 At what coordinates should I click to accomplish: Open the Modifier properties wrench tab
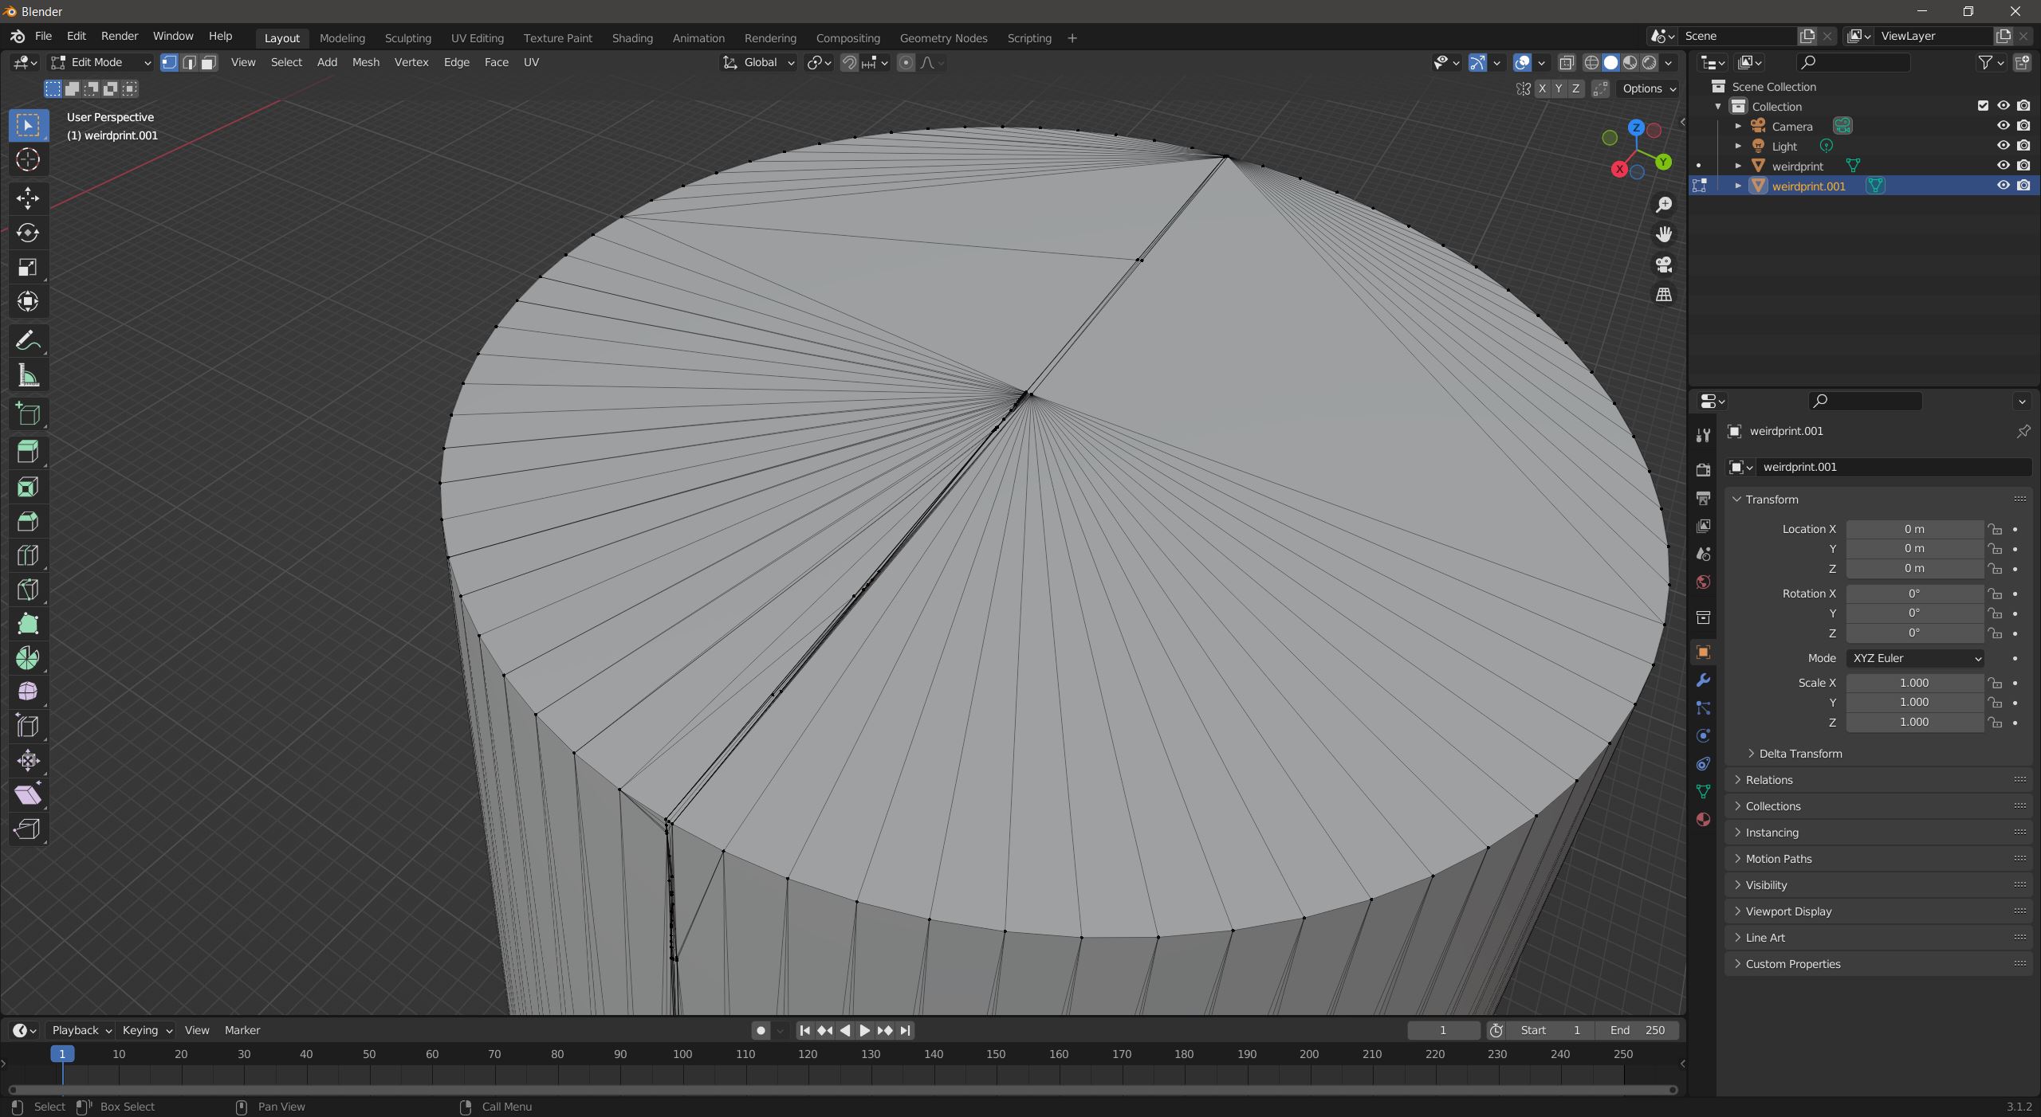1703,680
